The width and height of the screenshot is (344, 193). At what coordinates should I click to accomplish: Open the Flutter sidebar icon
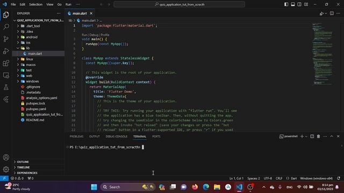6,99
